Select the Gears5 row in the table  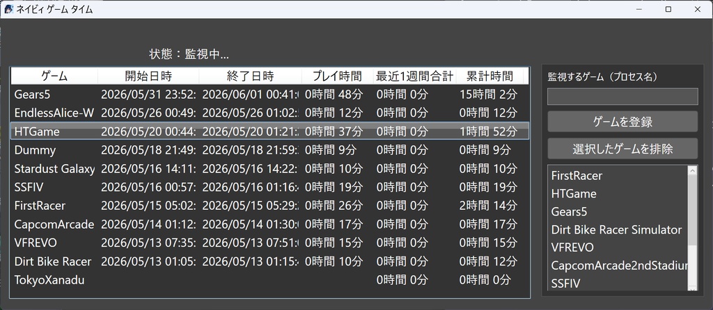pos(270,95)
